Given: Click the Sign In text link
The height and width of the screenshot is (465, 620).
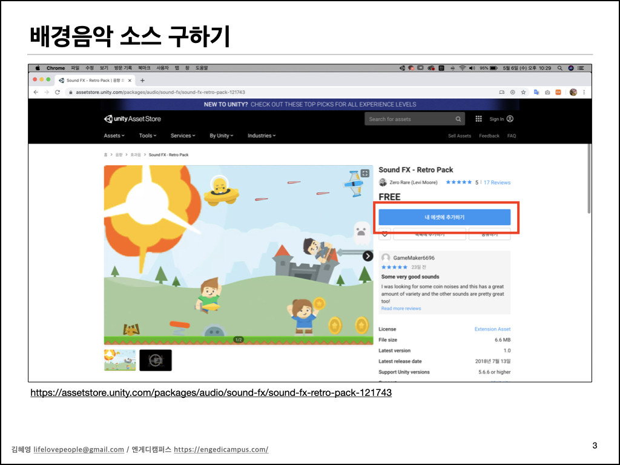Looking at the screenshot, I should [x=496, y=119].
